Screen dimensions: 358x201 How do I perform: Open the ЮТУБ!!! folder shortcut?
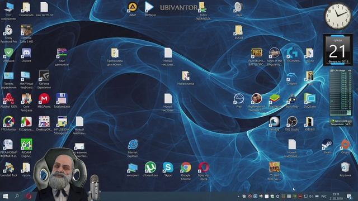click(310, 123)
